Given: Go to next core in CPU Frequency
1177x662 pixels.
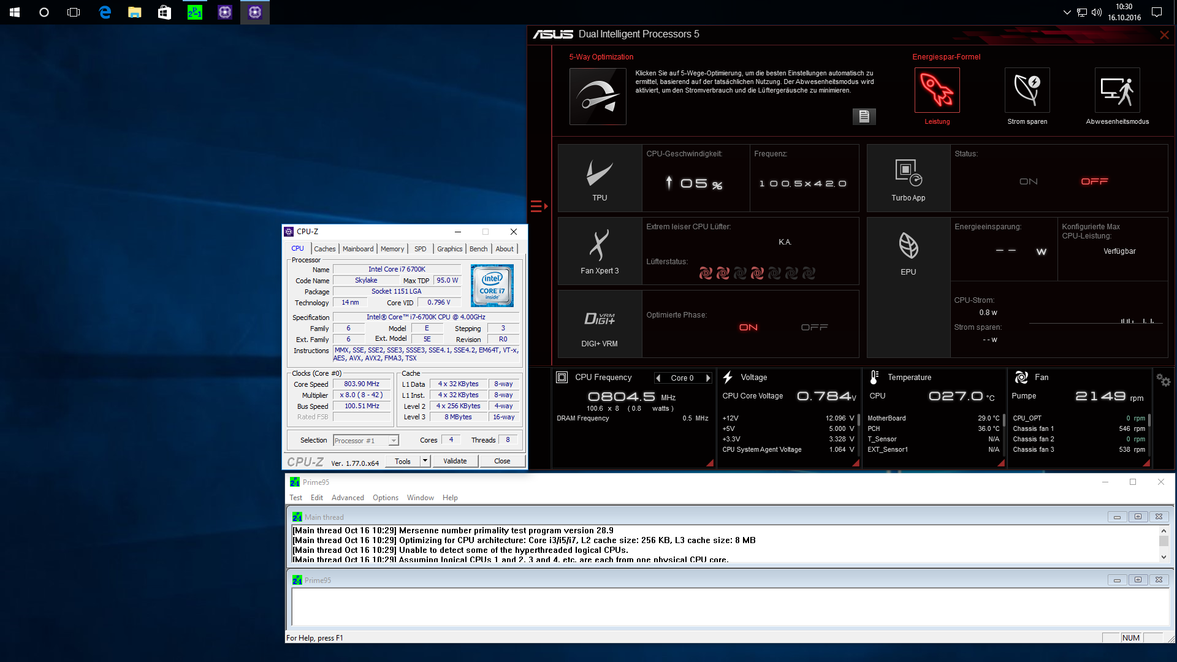Looking at the screenshot, I should [x=708, y=378].
